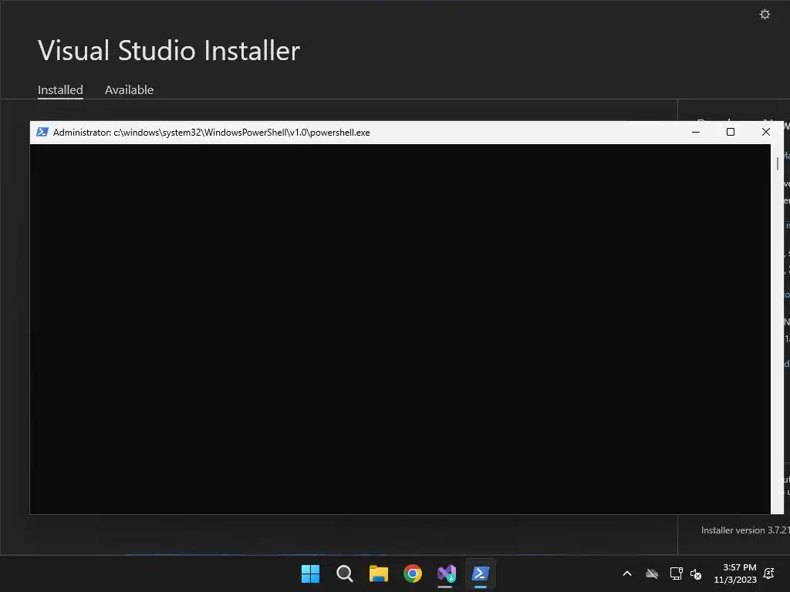Screen dimensions: 790x592
Task: Focus the black PowerShell console area
Action: click(x=400, y=328)
